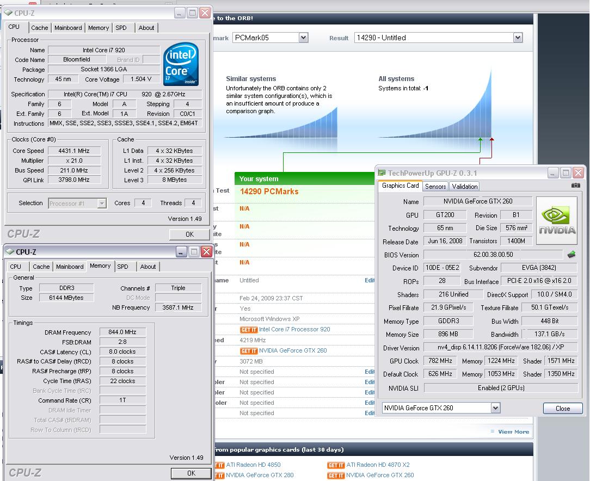The width and height of the screenshot is (590, 481).
Task: Click the BIOS save chip icon in GPU-Z
Action: tap(571, 255)
